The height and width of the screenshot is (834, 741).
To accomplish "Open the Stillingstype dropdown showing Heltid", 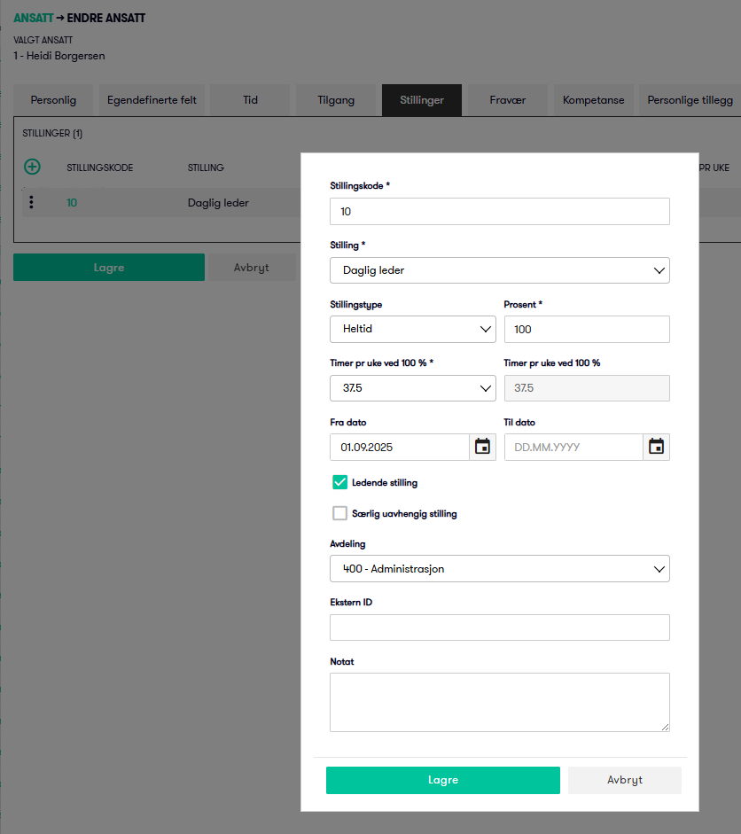I will point(413,329).
